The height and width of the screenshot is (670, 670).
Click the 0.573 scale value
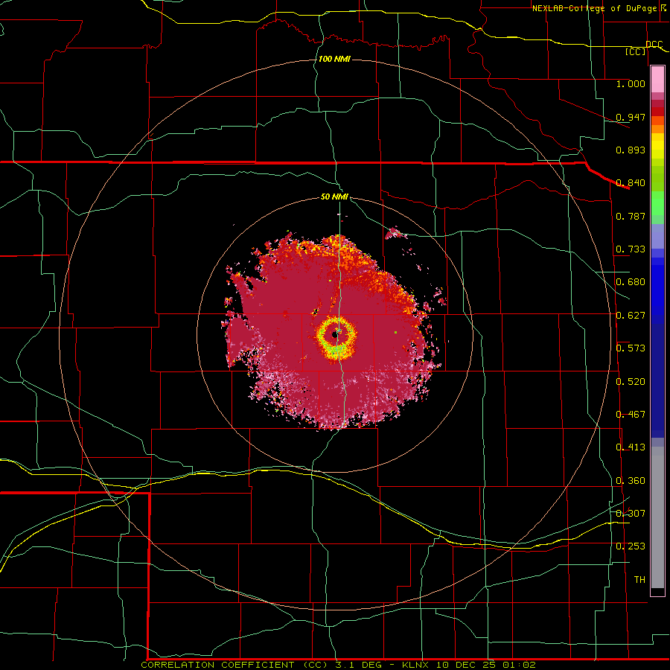[631, 348]
